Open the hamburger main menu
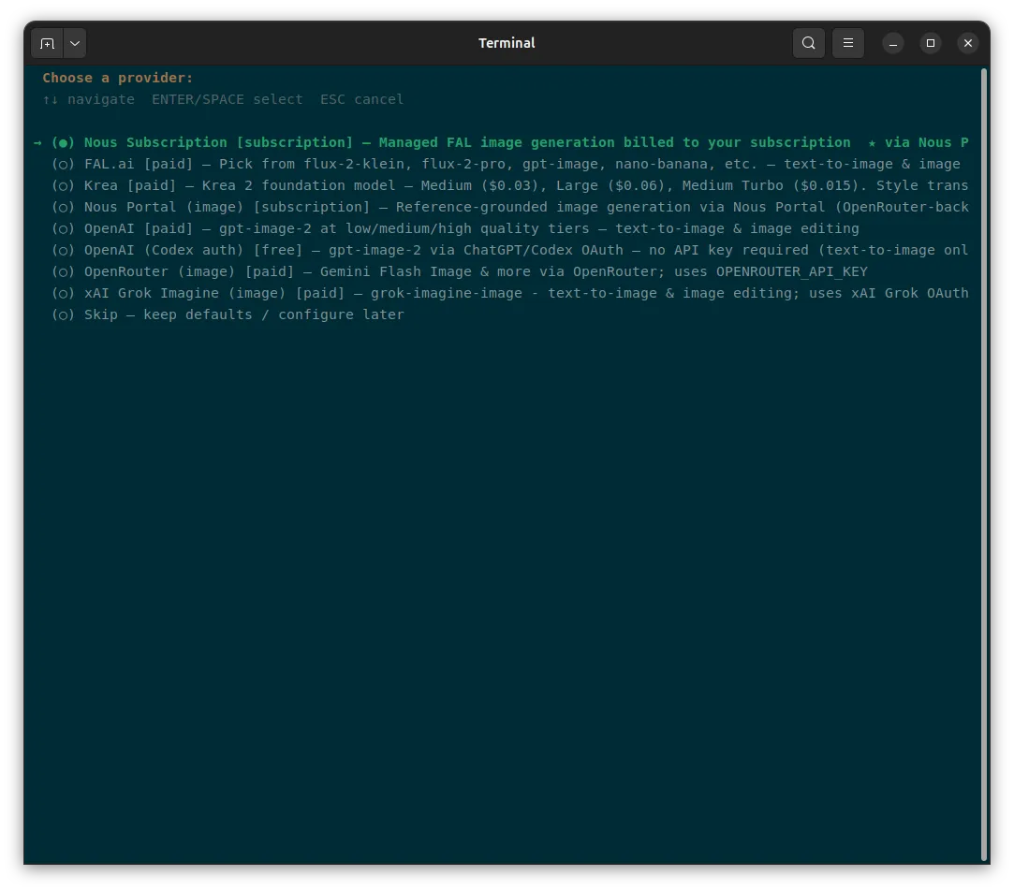 point(847,43)
